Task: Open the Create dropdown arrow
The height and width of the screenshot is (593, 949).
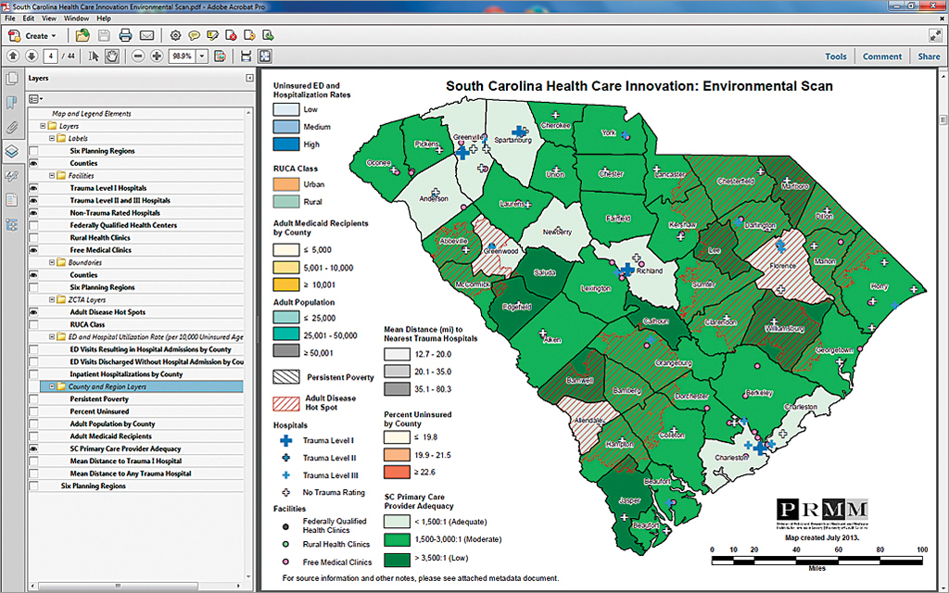Action: [54, 36]
